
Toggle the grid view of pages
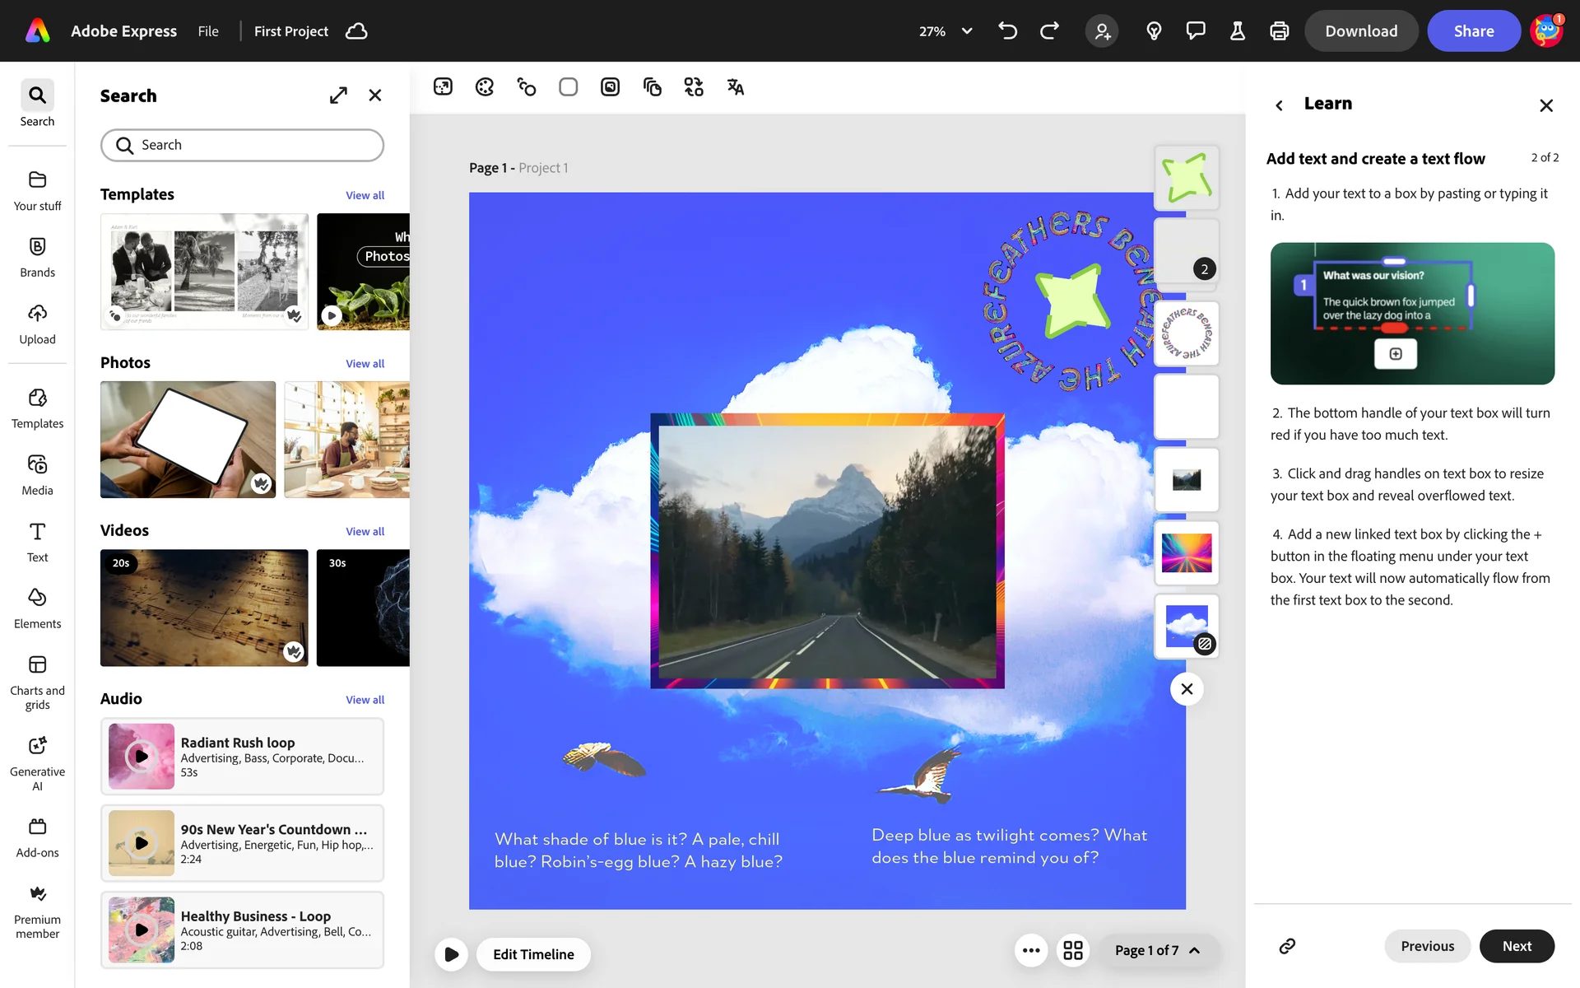click(x=1073, y=950)
